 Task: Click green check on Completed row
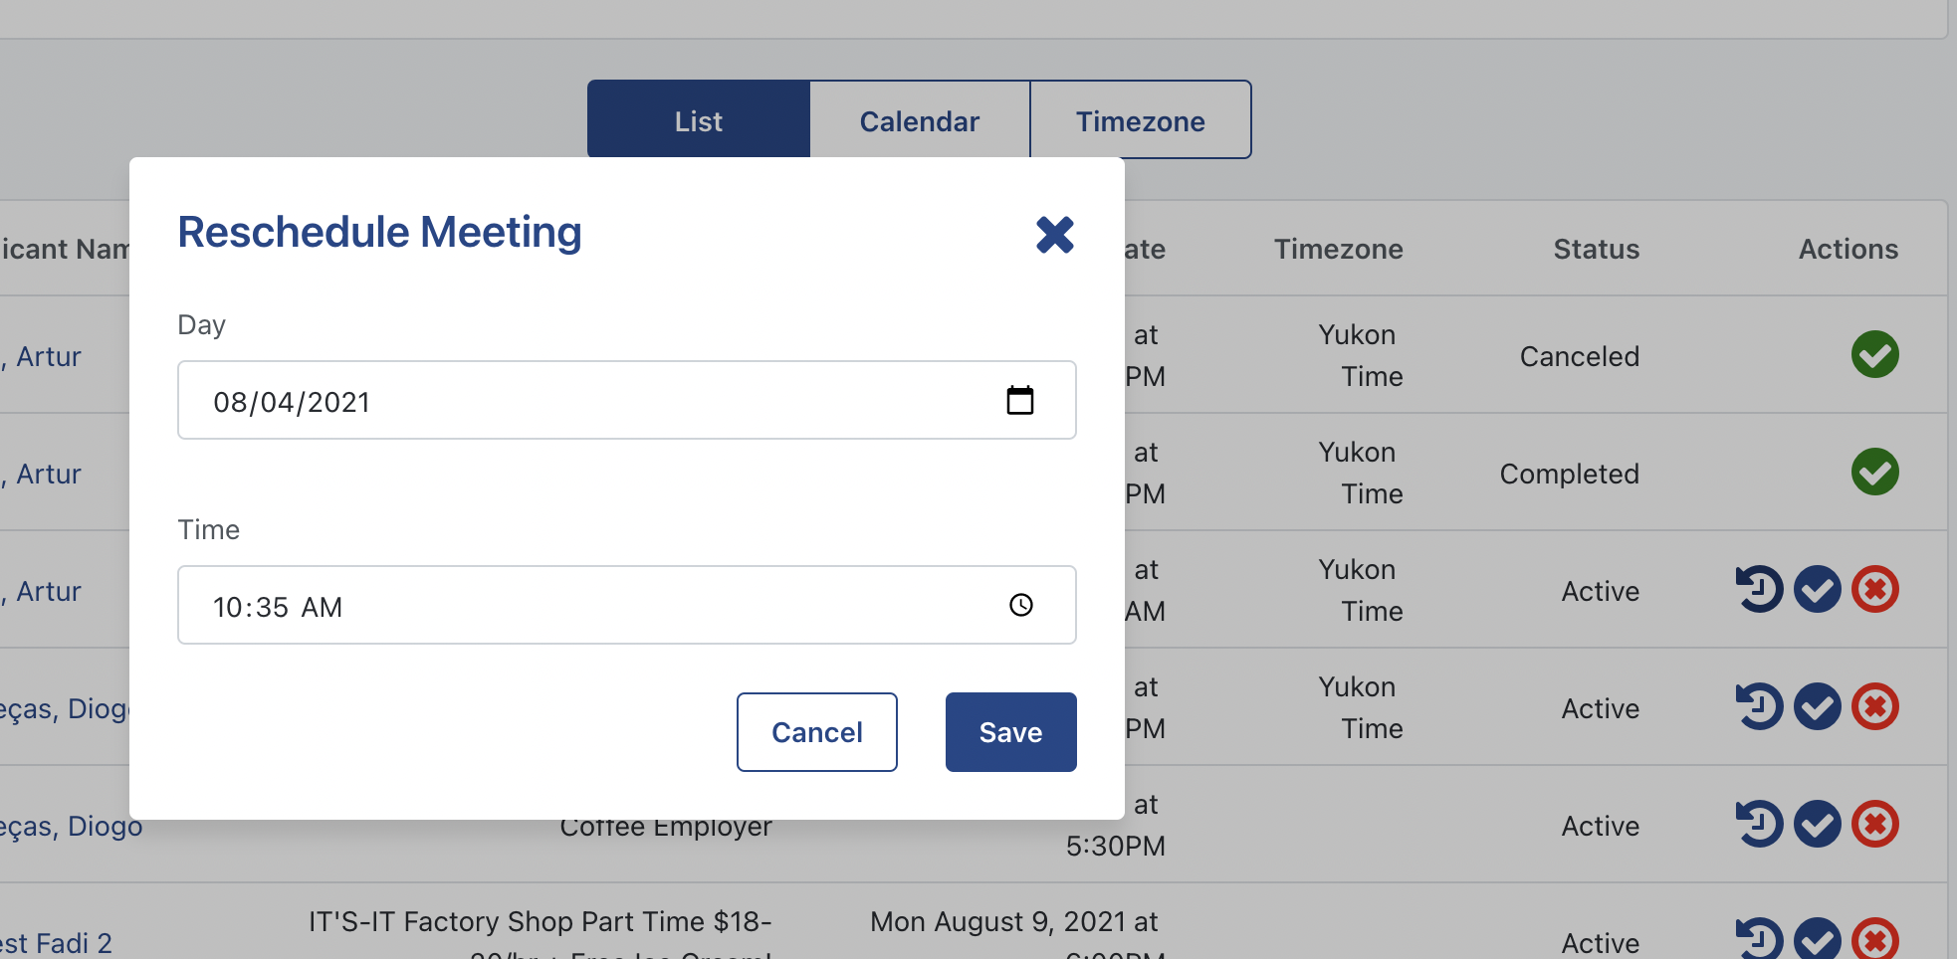1875,472
